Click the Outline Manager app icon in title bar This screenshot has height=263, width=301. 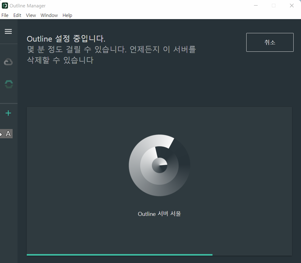coord(5,6)
